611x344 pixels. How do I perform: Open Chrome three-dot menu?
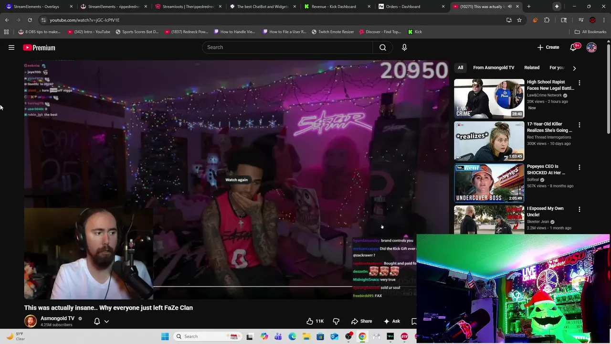604,20
